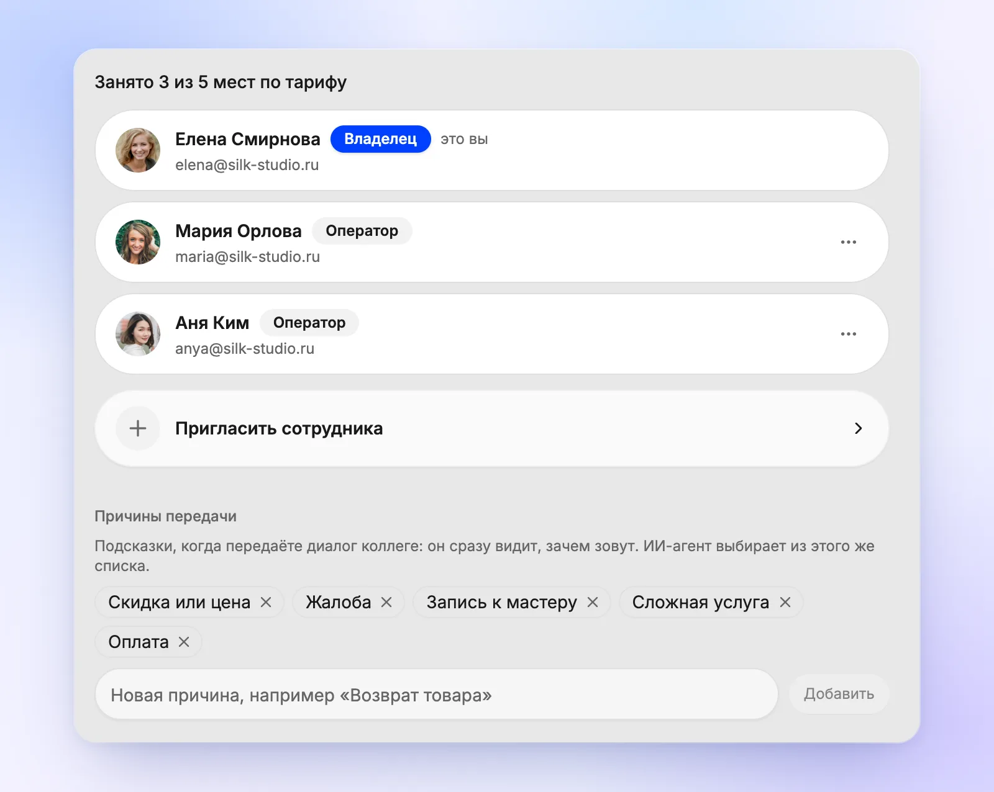Select the name Елена Смирнова
994x792 pixels.
[247, 139]
